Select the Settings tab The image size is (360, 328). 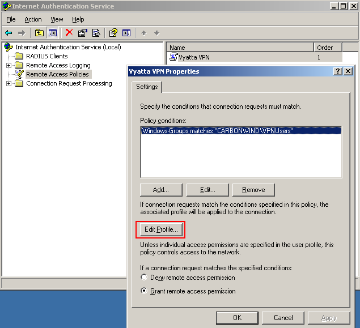pyautogui.click(x=147, y=87)
